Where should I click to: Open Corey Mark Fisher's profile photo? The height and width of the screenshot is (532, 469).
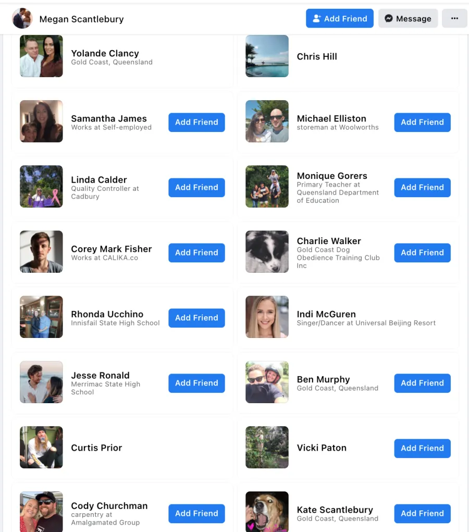[41, 252]
